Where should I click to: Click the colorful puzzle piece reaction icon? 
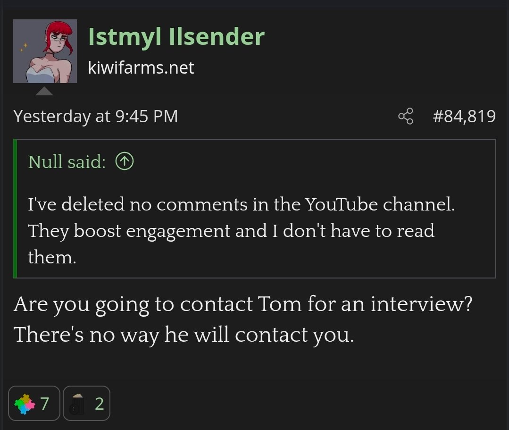click(25, 404)
